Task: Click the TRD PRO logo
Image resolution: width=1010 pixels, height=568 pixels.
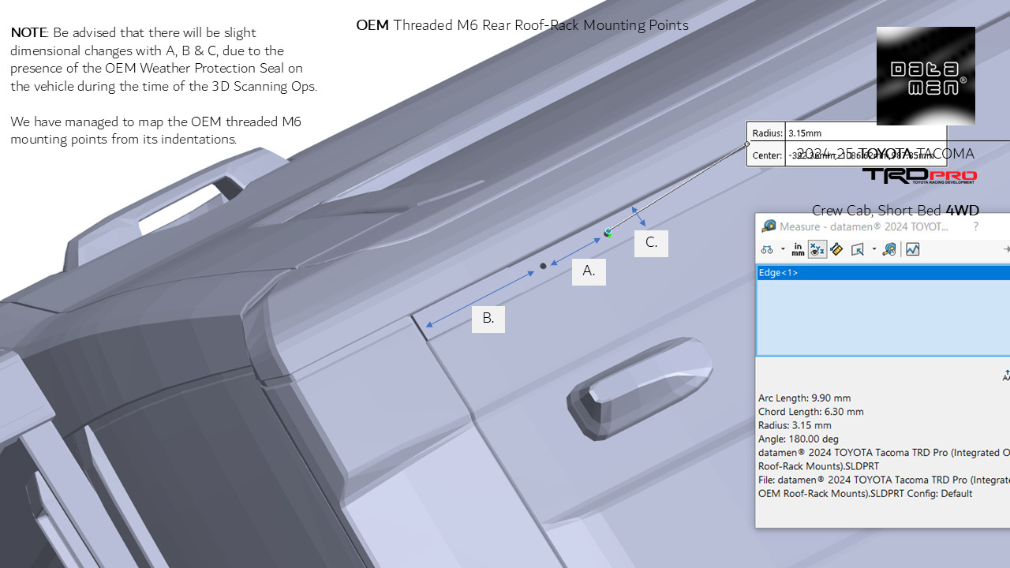Action: (919, 176)
